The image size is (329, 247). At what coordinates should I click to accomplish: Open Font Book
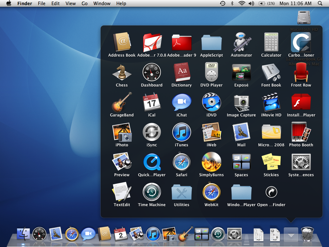tap(271, 72)
